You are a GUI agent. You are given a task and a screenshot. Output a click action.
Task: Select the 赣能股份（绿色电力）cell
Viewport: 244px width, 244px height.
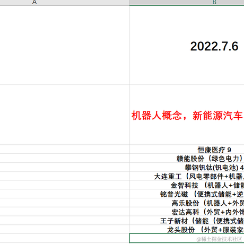187,158
